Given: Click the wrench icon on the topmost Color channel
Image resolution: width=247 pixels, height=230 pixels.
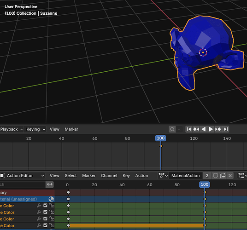Looking at the screenshot, I should tap(39, 206).
